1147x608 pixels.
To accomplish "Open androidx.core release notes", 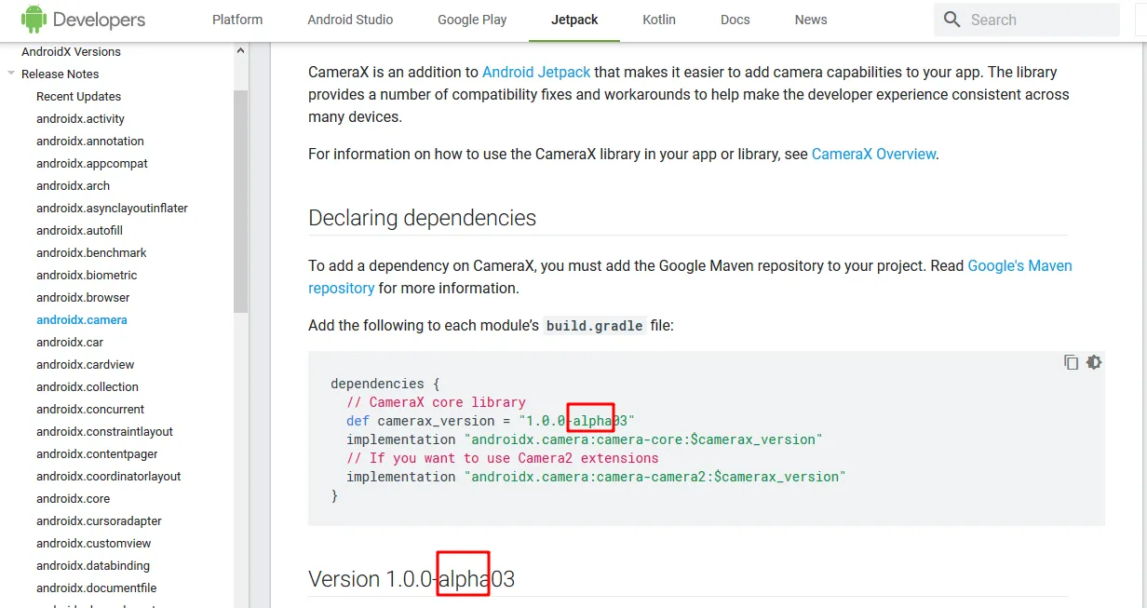I will click(x=73, y=498).
